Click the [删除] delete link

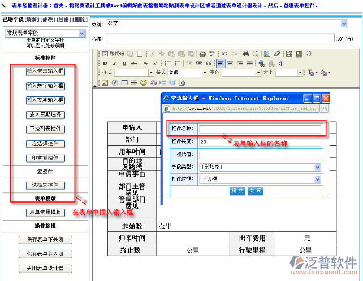(x=80, y=20)
